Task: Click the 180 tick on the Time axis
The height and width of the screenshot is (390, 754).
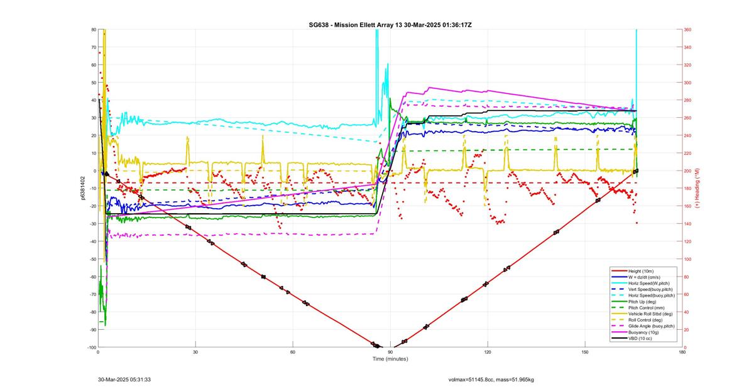Action: (682, 352)
